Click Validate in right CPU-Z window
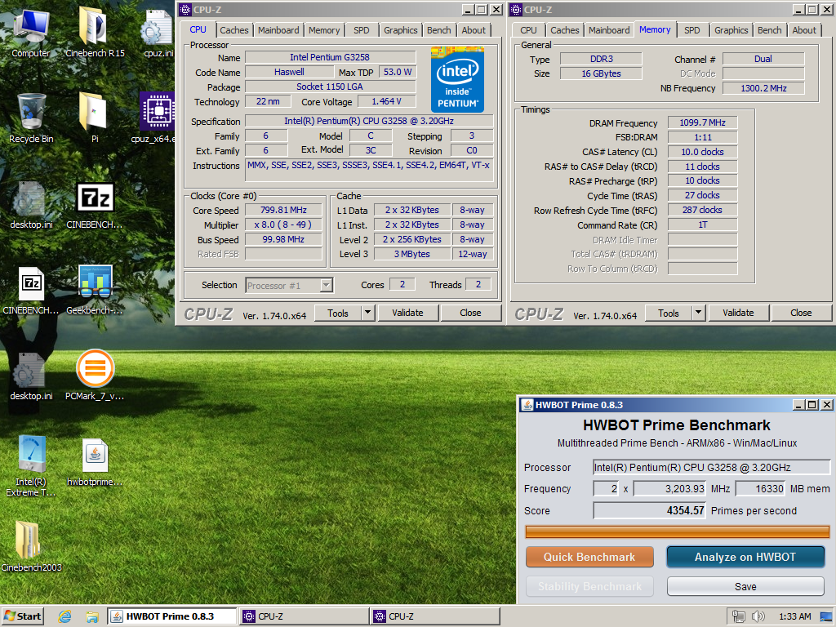Screen dimensions: 836x627 [738, 313]
